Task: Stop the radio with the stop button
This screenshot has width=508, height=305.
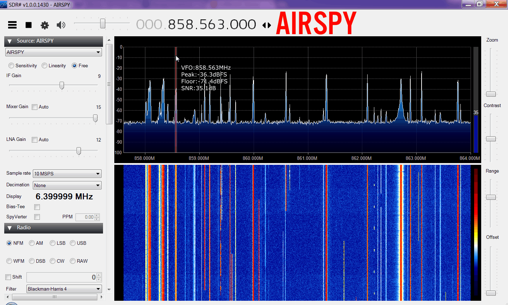Action: click(29, 25)
